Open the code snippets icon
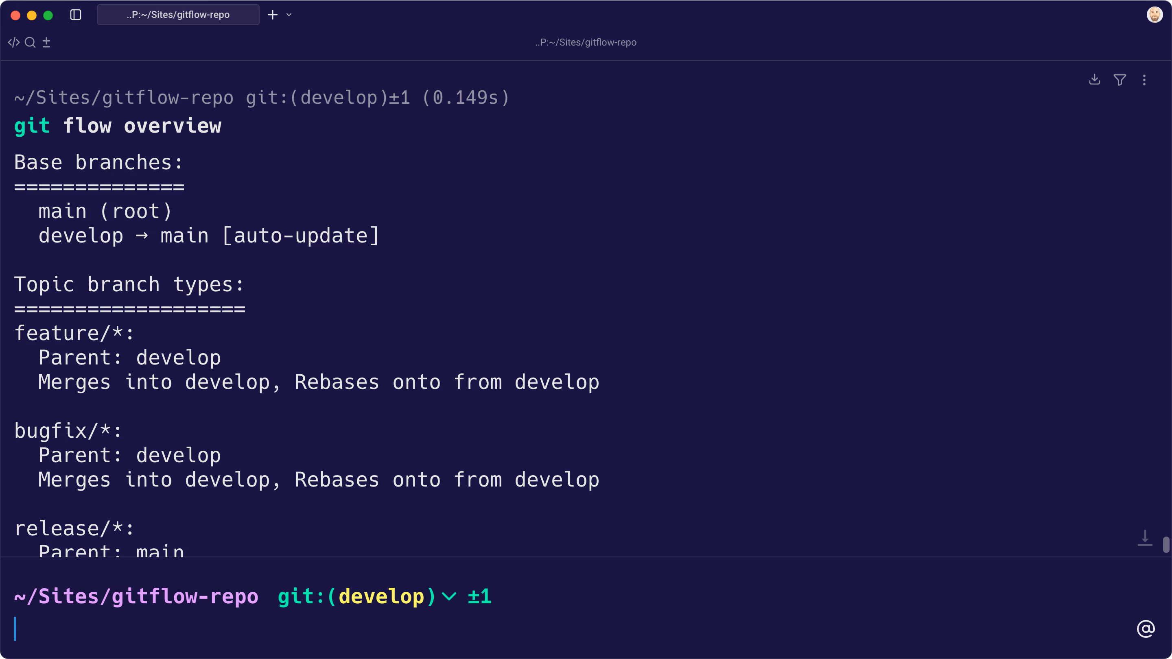The image size is (1172, 659). coord(14,42)
